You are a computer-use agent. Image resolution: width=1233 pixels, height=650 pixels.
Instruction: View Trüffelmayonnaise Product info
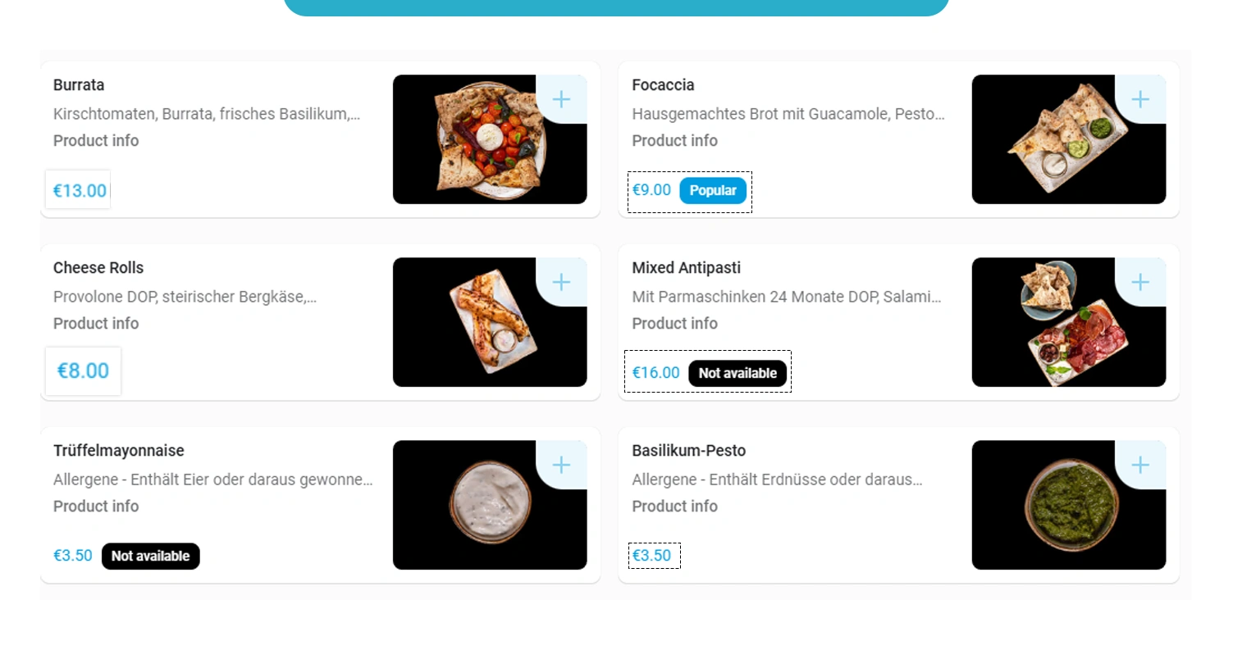click(x=96, y=507)
